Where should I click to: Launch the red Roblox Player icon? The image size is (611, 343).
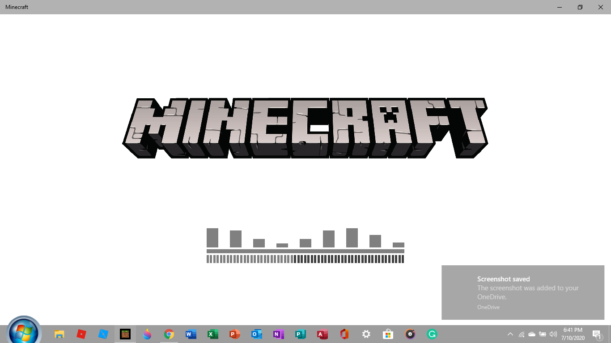[81, 334]
